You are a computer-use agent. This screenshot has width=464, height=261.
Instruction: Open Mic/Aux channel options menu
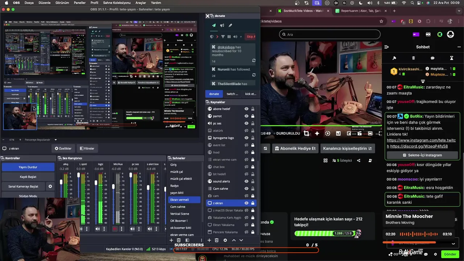(x=122, y=229)
